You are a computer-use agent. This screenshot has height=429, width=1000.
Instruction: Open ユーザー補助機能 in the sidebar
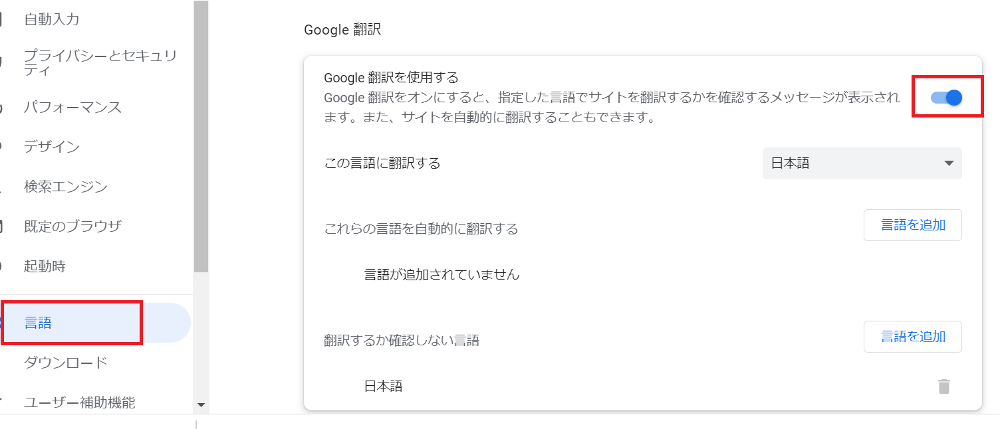[79, 402]
